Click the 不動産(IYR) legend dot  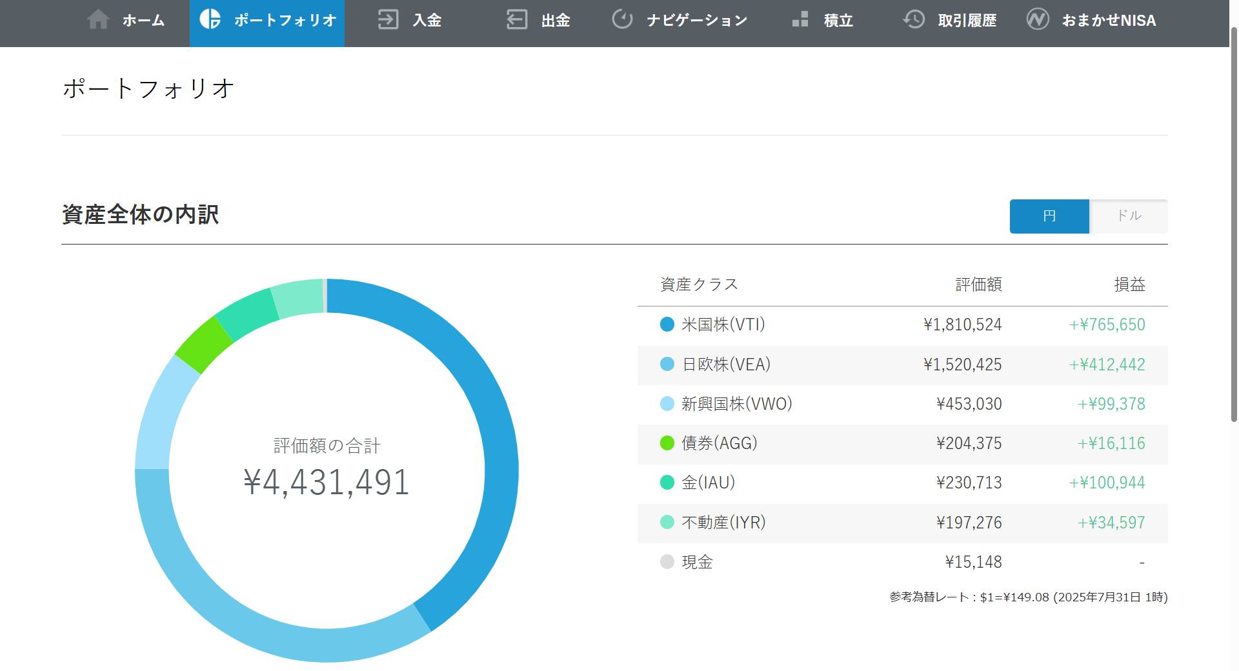(x=667, y=522)
